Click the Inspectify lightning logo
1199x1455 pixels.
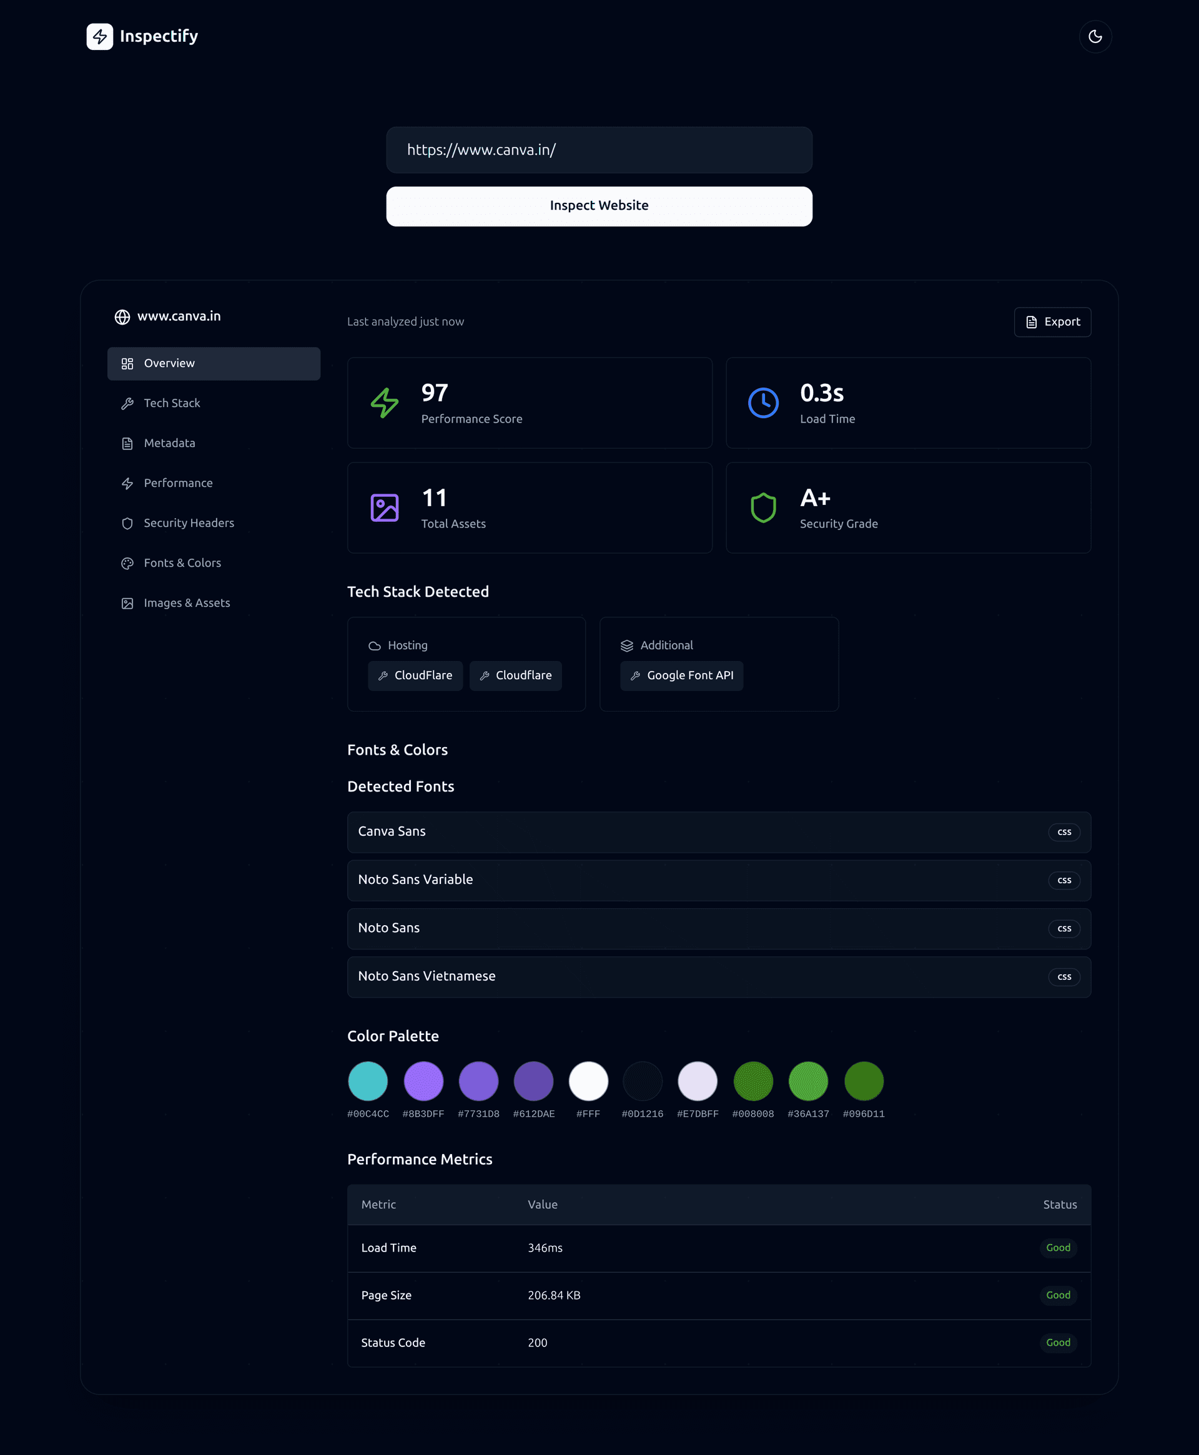click(x=99, y=36)
